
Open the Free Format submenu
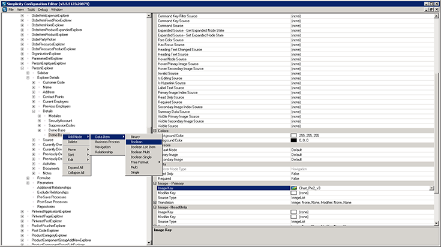tap(139, 162)
